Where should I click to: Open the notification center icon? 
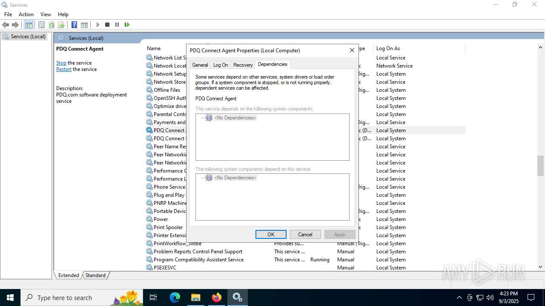pos(531,297)
